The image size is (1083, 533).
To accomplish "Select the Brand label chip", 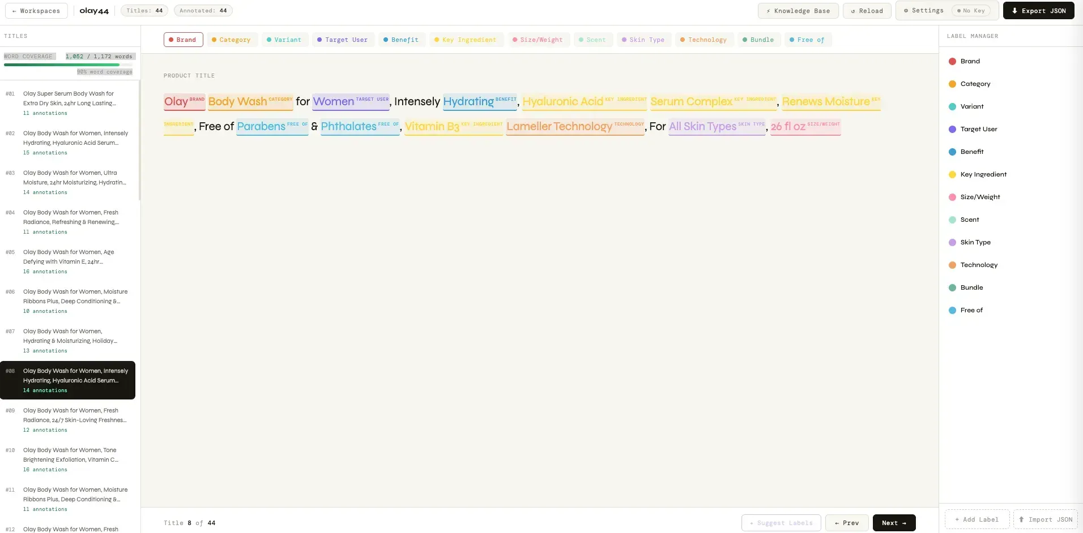I will [183, 40].
